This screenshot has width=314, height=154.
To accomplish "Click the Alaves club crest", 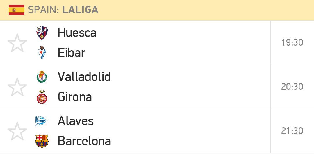I will coord(42,121).
